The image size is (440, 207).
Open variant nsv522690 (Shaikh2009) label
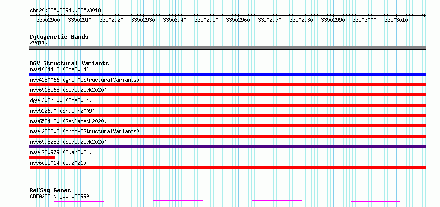point(62,111)
